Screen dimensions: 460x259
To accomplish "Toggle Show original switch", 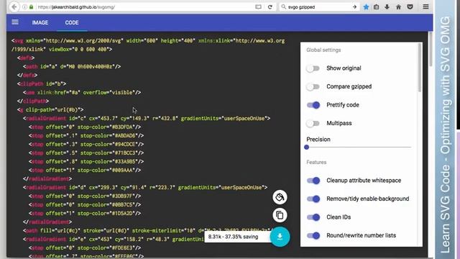I will coord(313,68).
